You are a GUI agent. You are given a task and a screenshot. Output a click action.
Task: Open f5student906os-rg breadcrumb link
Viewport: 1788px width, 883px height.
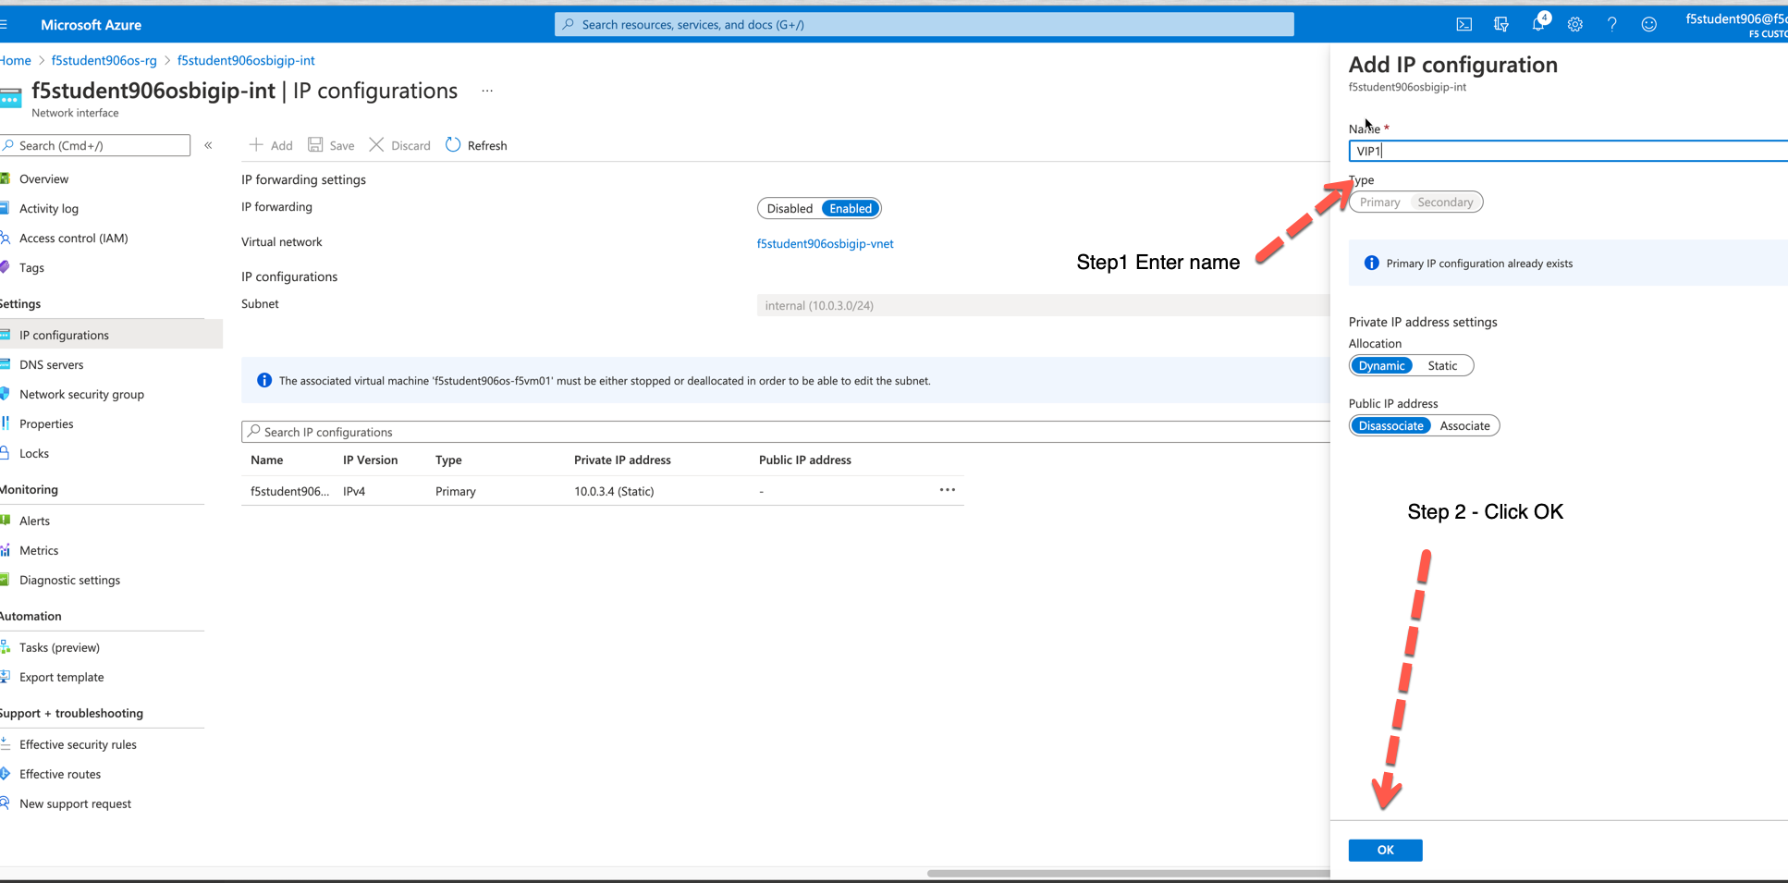104,60
